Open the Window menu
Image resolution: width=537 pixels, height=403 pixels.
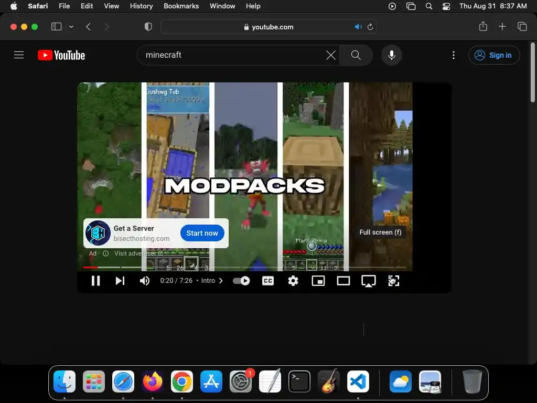coord(222,6)
